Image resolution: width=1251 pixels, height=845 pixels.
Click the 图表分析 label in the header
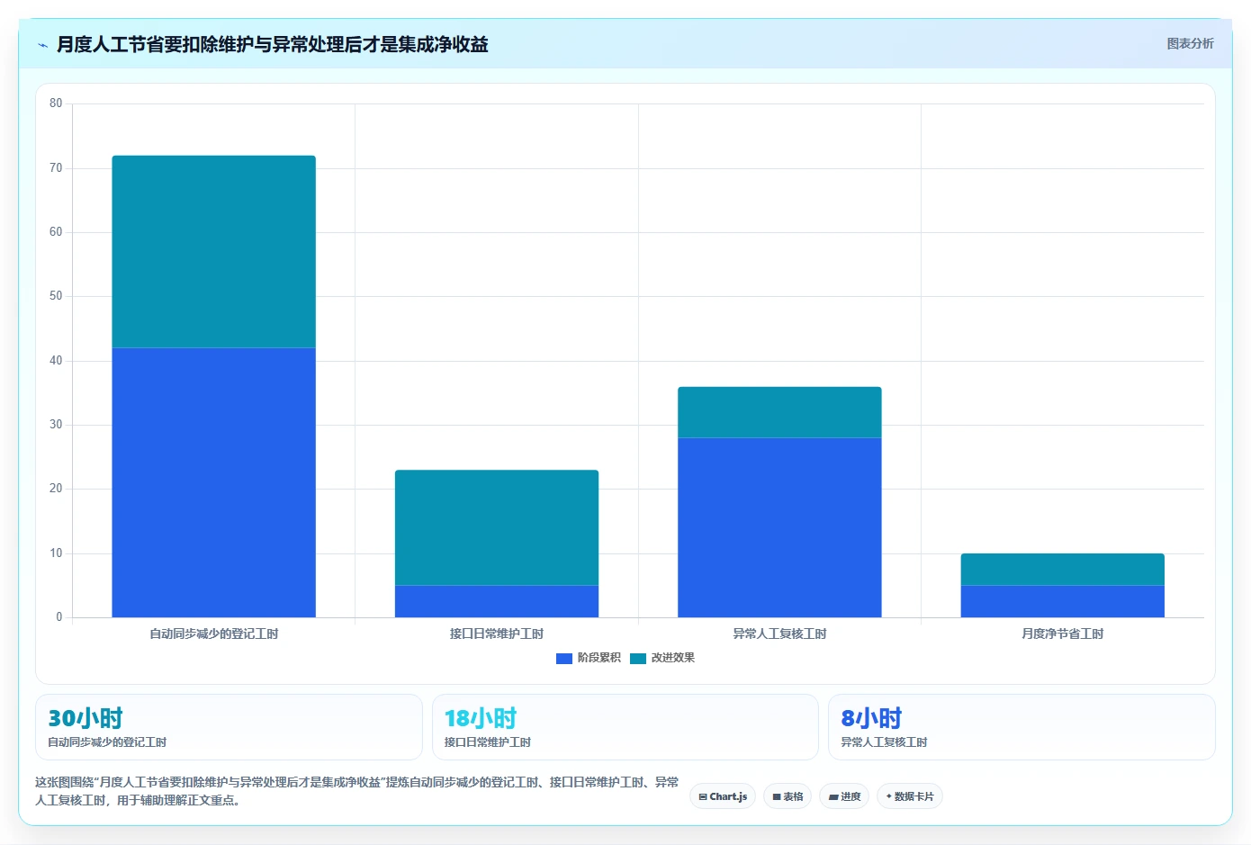1190,43
